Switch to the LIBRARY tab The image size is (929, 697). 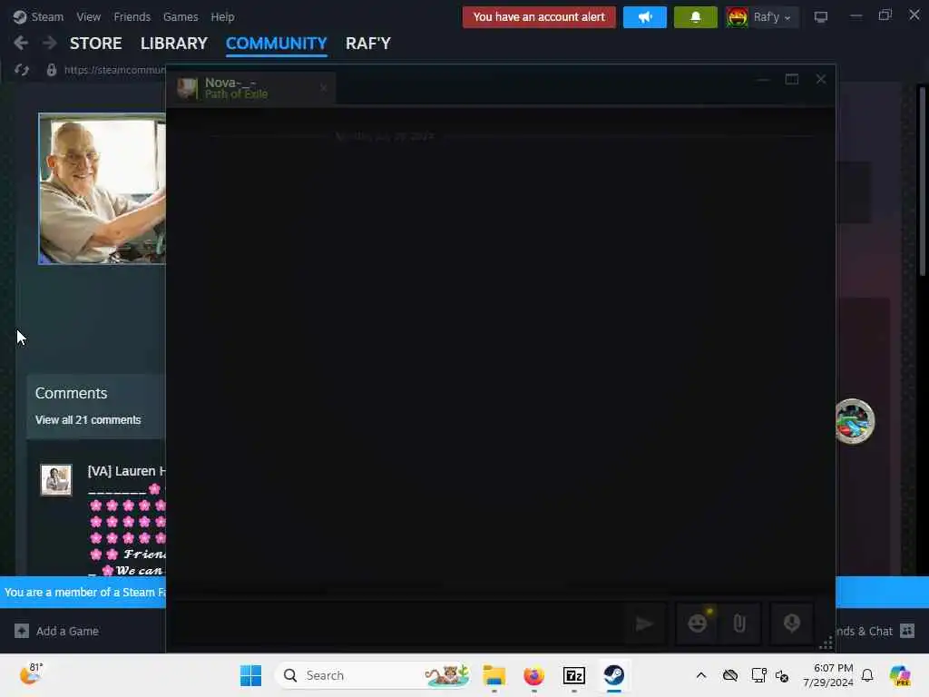[x=173, y=44]
